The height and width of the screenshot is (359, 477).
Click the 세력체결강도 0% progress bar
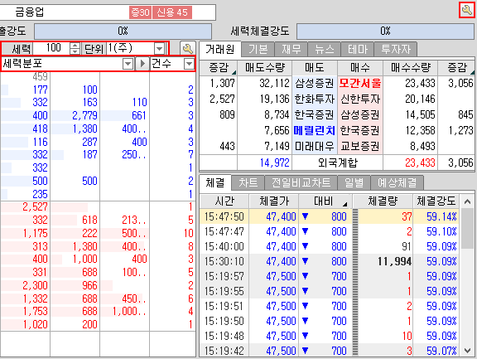pyautogui.click(x=385, y=31)
